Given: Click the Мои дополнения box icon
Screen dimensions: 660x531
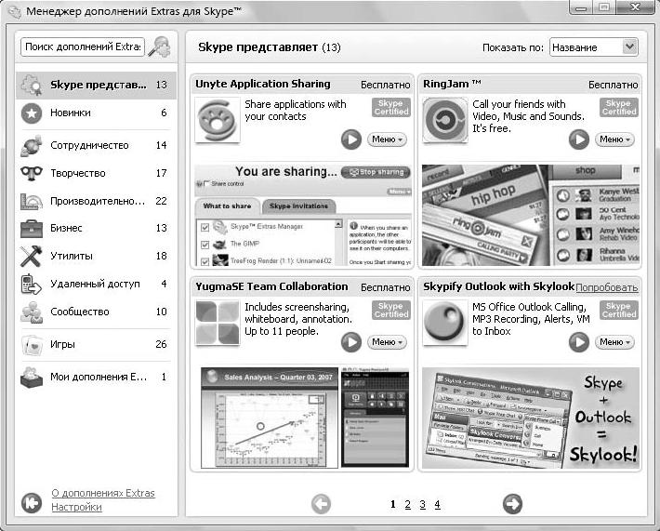Looking at the screenshot, I should click(32, 378).
